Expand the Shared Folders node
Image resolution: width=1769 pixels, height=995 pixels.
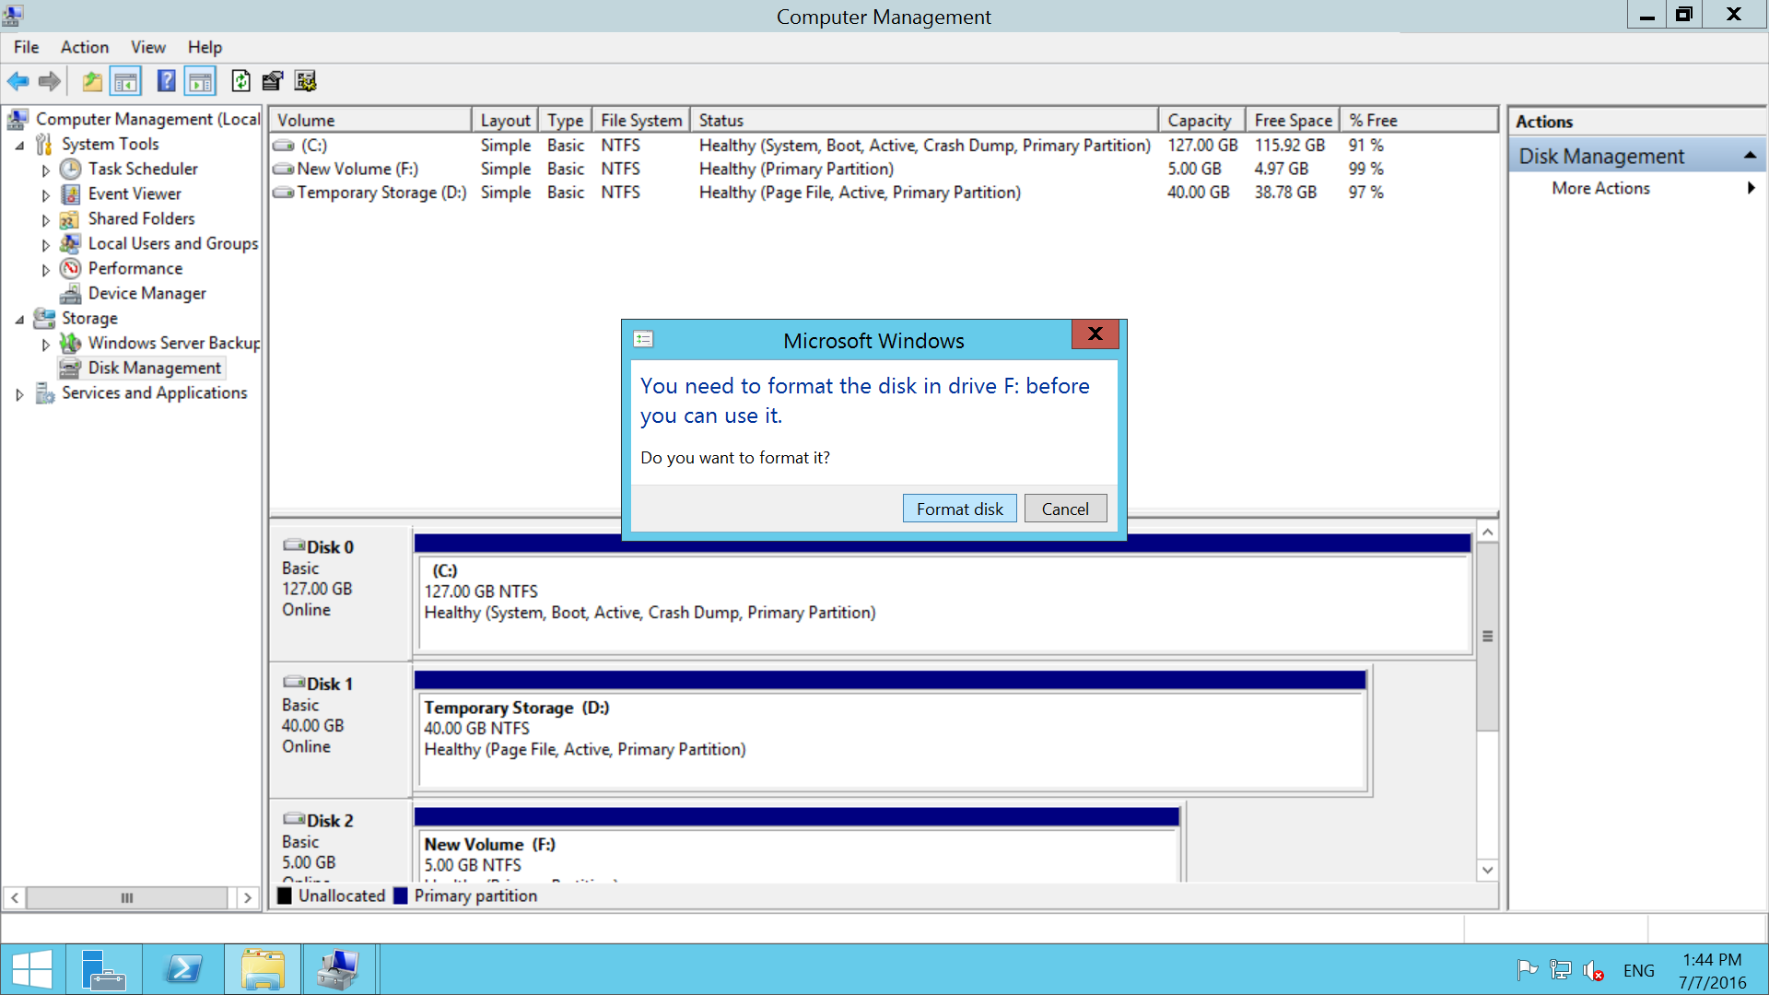pos(45,219)
